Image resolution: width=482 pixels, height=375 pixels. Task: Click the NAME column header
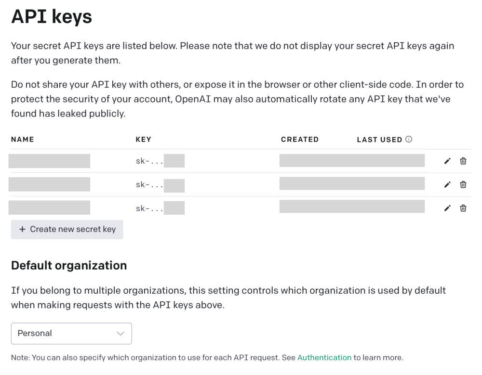23,139
